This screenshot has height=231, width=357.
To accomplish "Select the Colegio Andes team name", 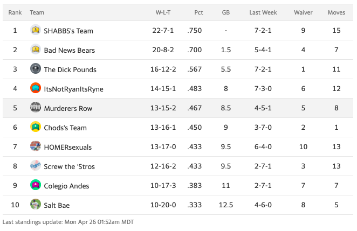I will coord(66,186).
